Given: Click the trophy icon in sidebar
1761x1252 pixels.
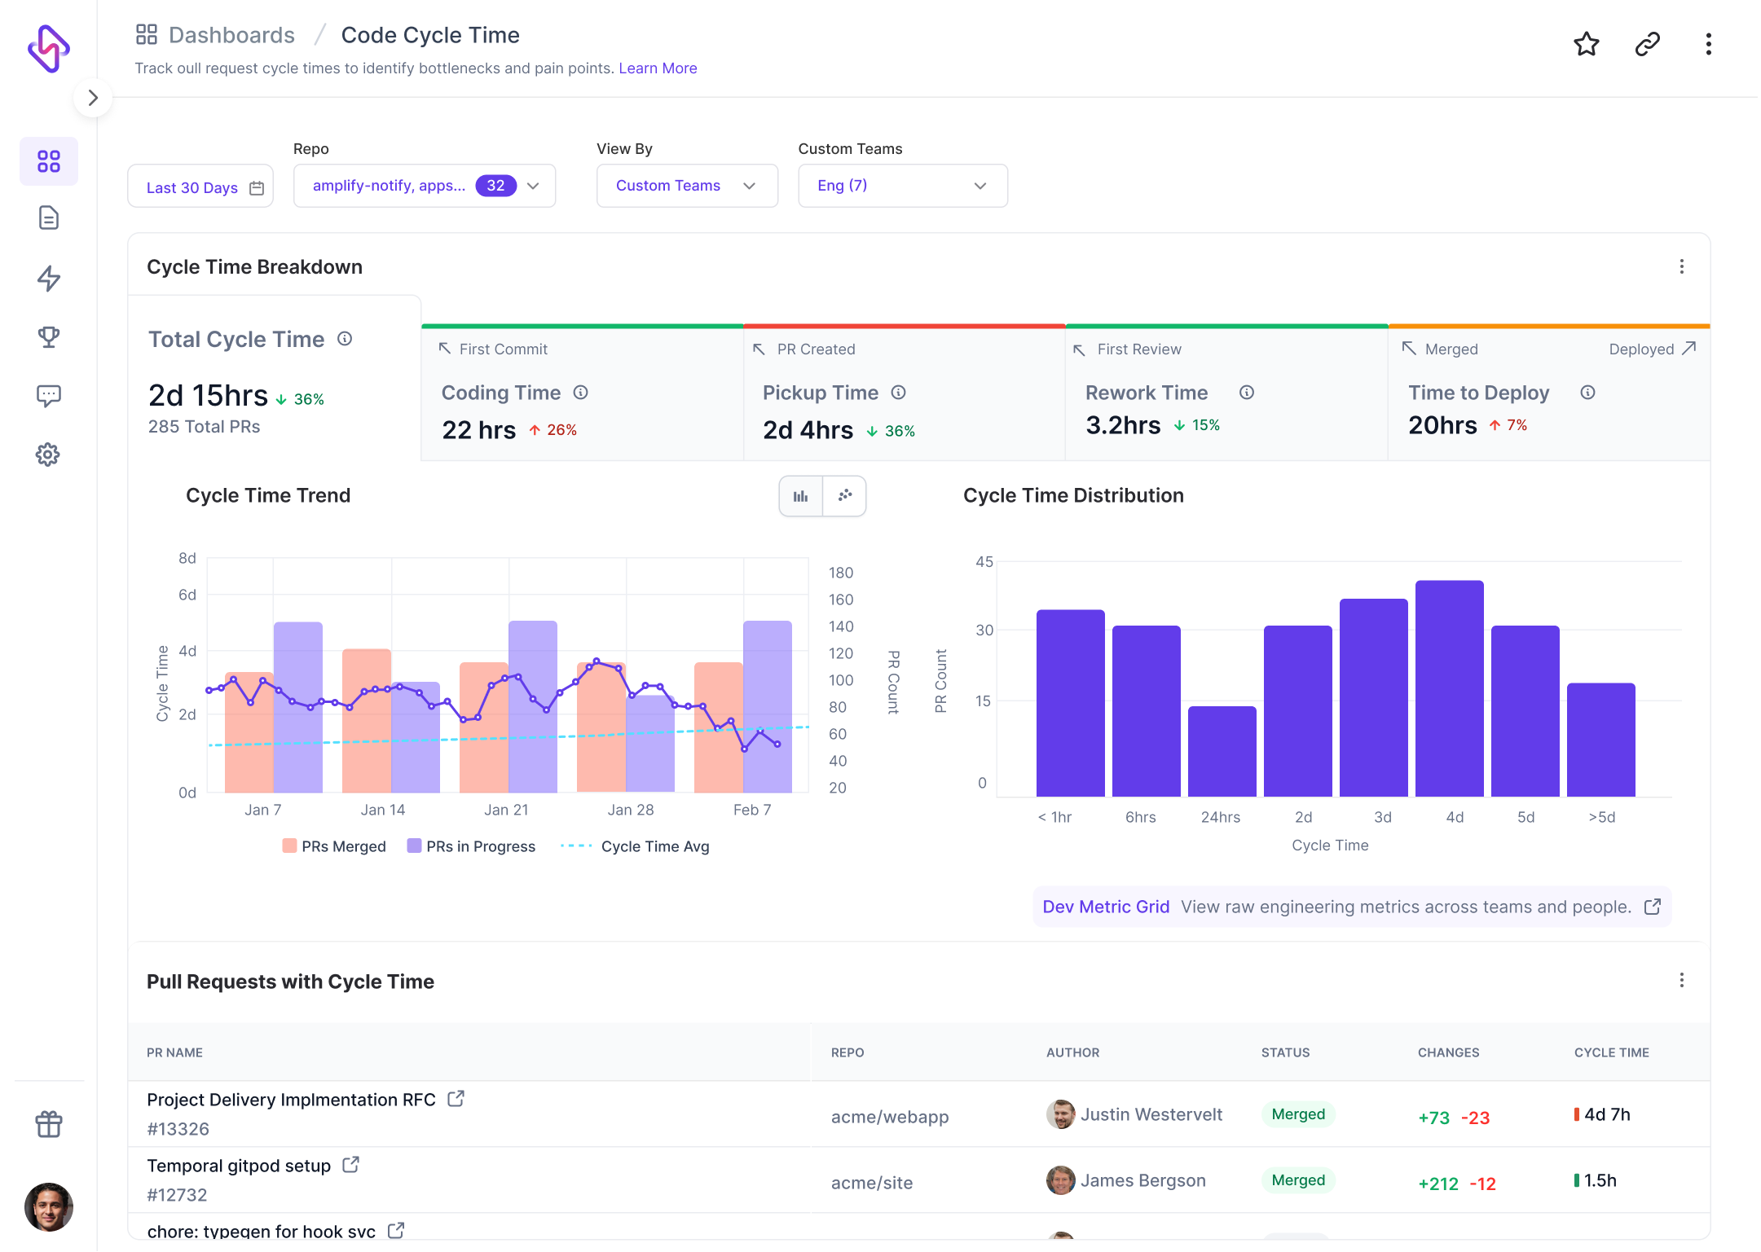Looking at the screenshot, I should pos(49,336).
